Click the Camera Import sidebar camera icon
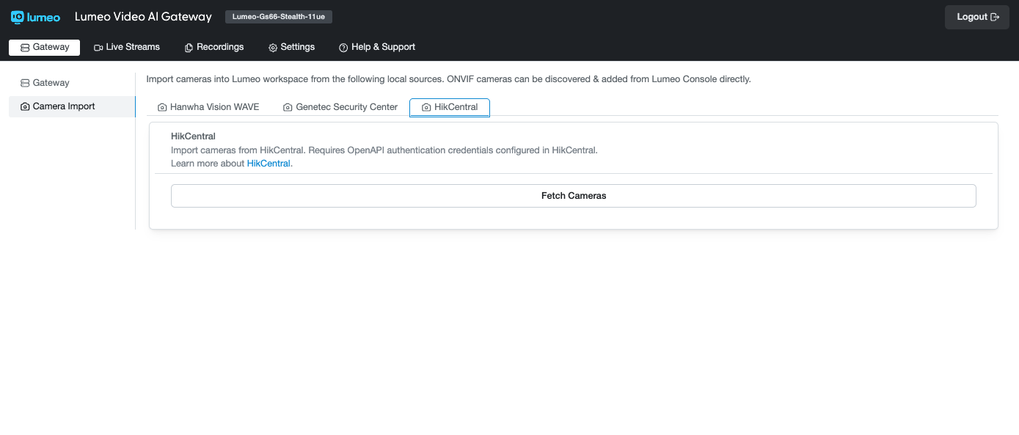This screenshot has height=435, width=1019. (x=25, y=106)
